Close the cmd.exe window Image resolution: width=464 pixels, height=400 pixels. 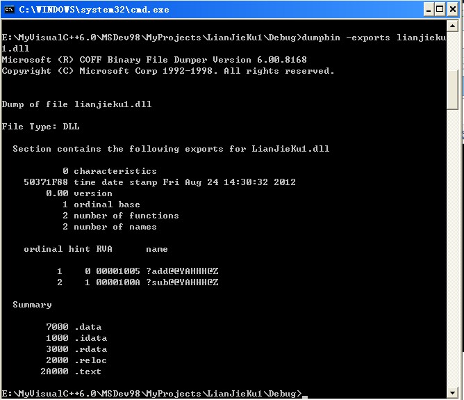click(x=453, y=10)
